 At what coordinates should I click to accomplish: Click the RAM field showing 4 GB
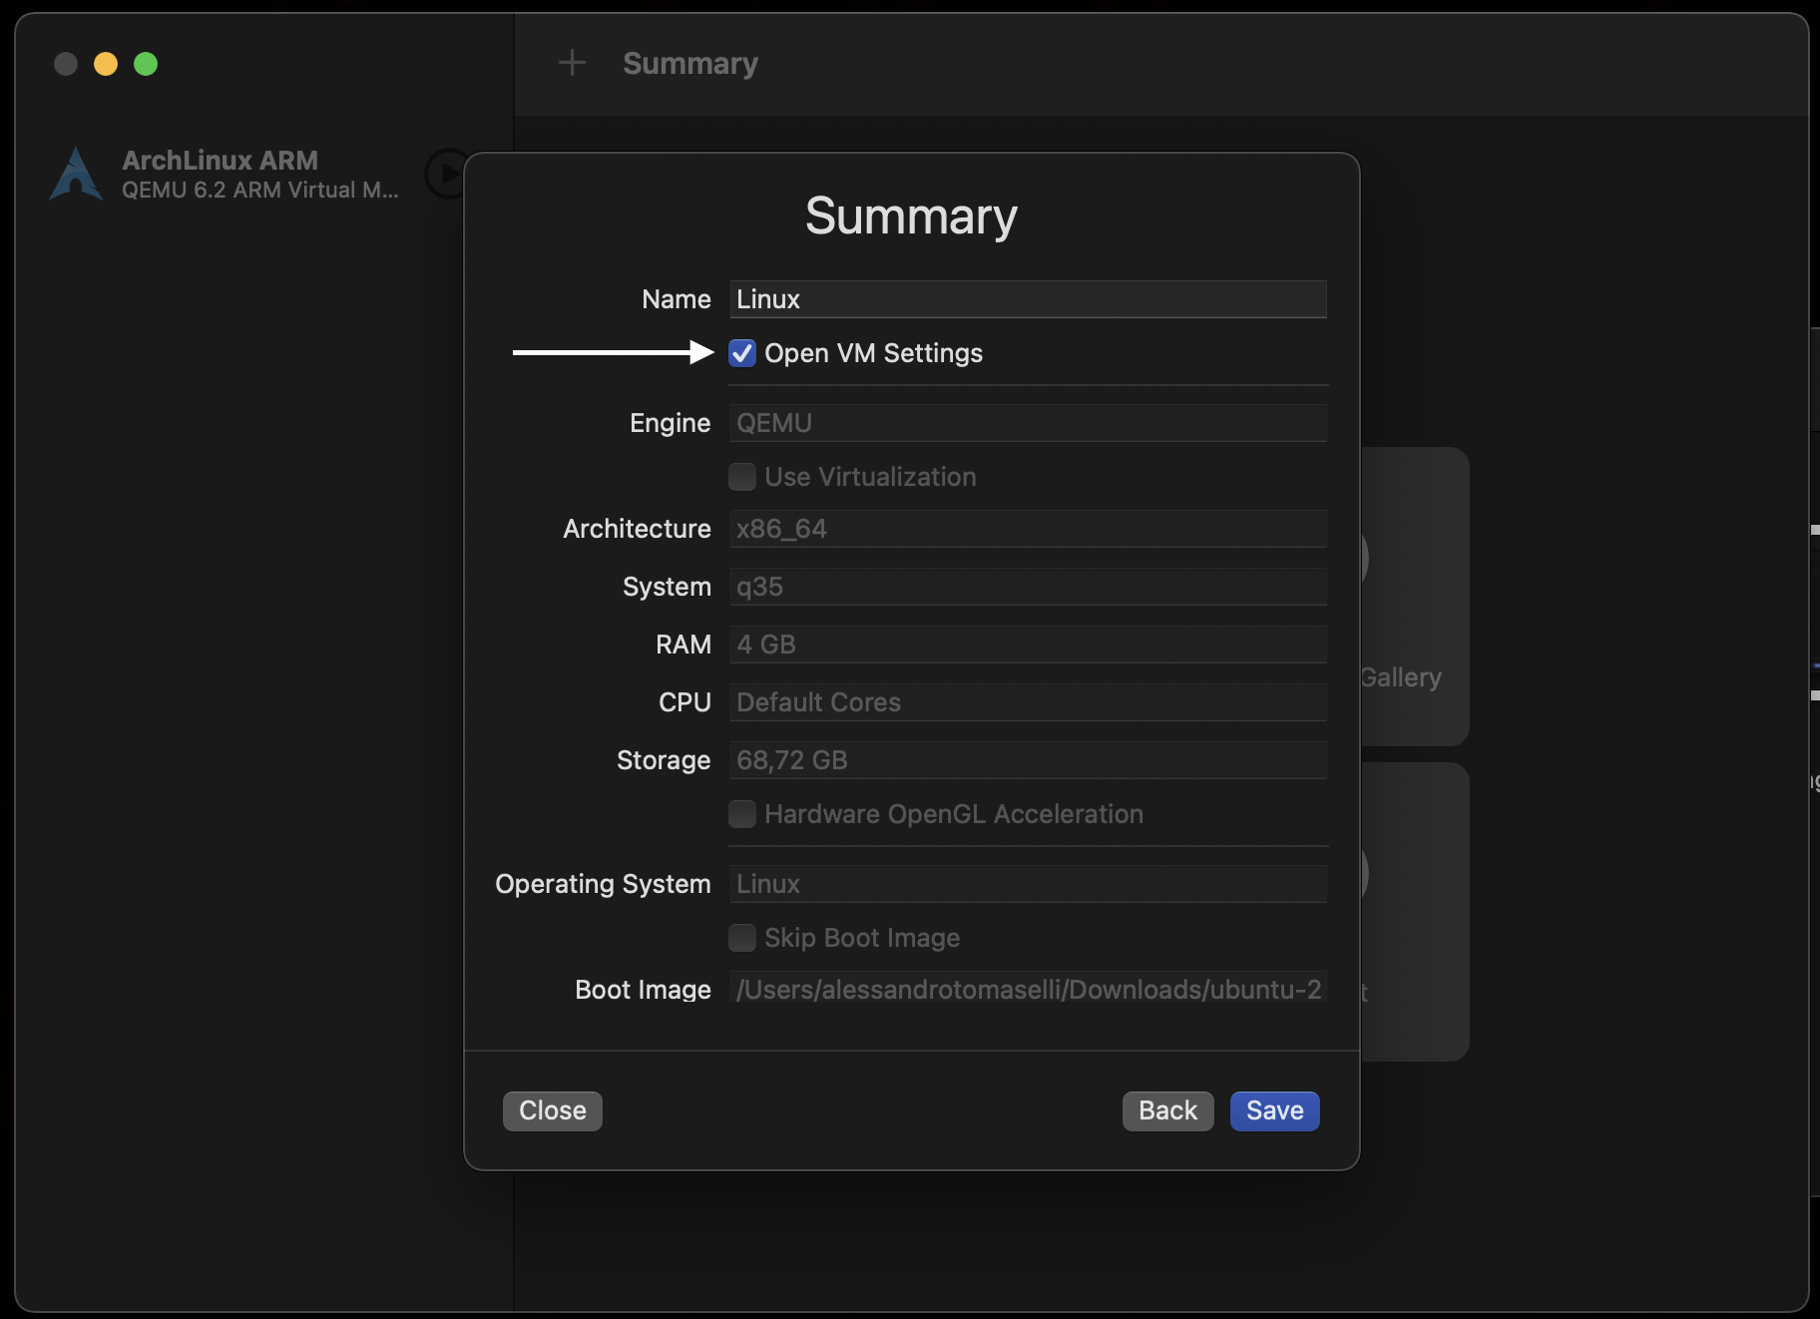pos(1028,645)
